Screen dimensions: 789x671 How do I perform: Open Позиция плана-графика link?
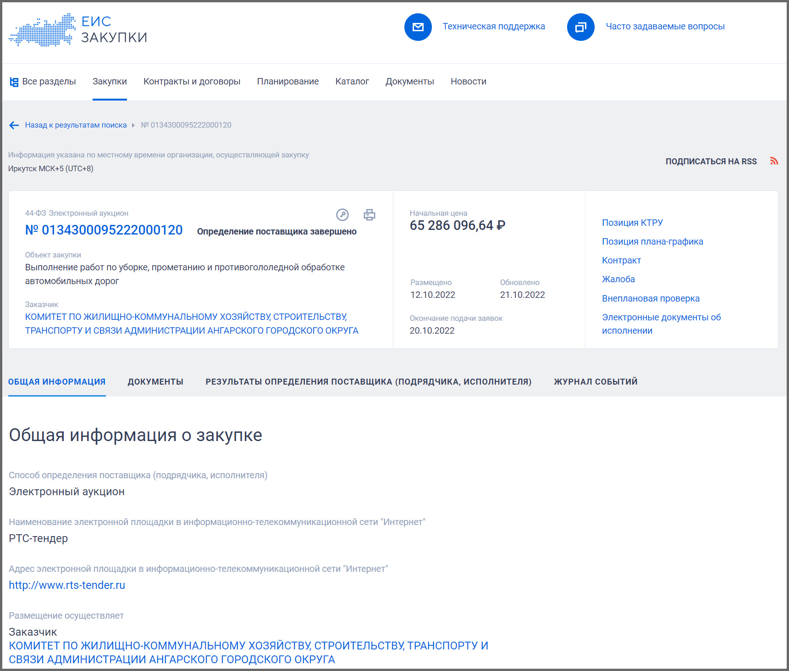(652, 241)
